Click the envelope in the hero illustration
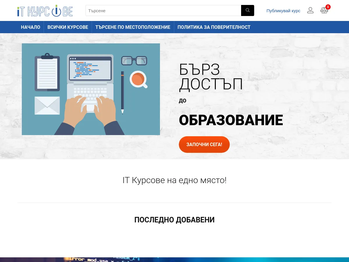The height and width of the screenshot is (262, 349). [x=47, y=105]
